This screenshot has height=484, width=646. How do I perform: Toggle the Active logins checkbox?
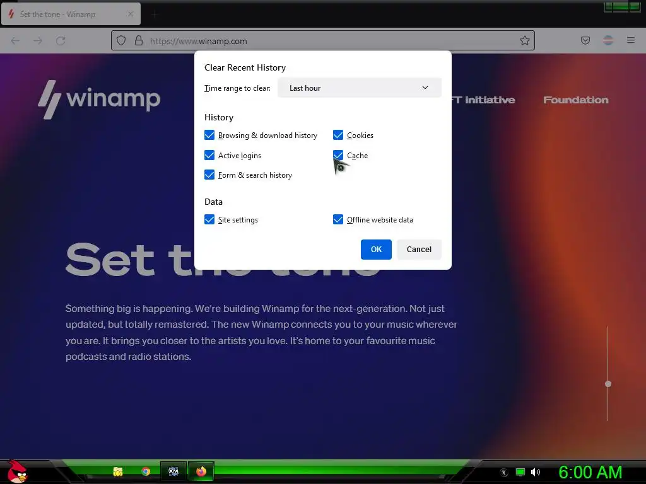[209, 155]
